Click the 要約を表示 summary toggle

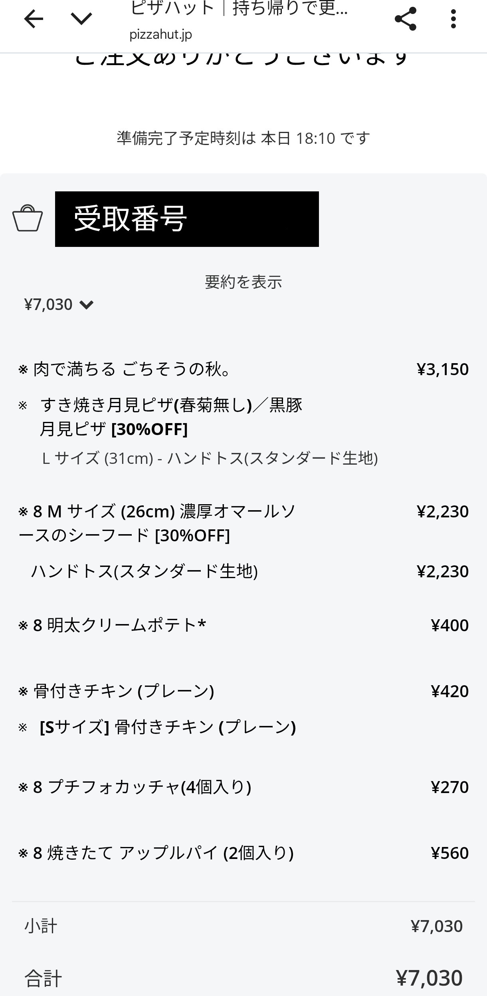[x=243, y=282]
